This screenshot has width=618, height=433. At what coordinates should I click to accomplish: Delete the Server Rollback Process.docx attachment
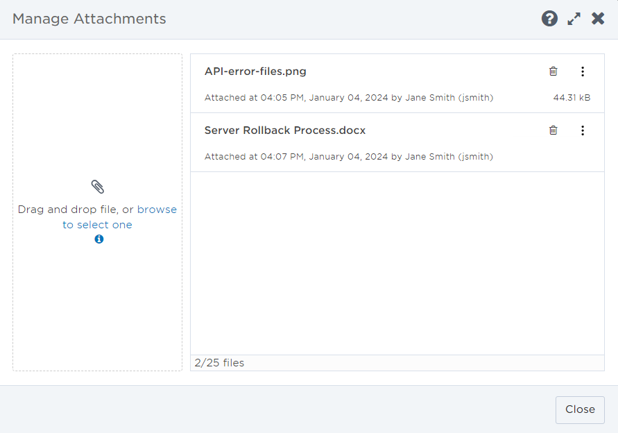click(x=553, y=130)
